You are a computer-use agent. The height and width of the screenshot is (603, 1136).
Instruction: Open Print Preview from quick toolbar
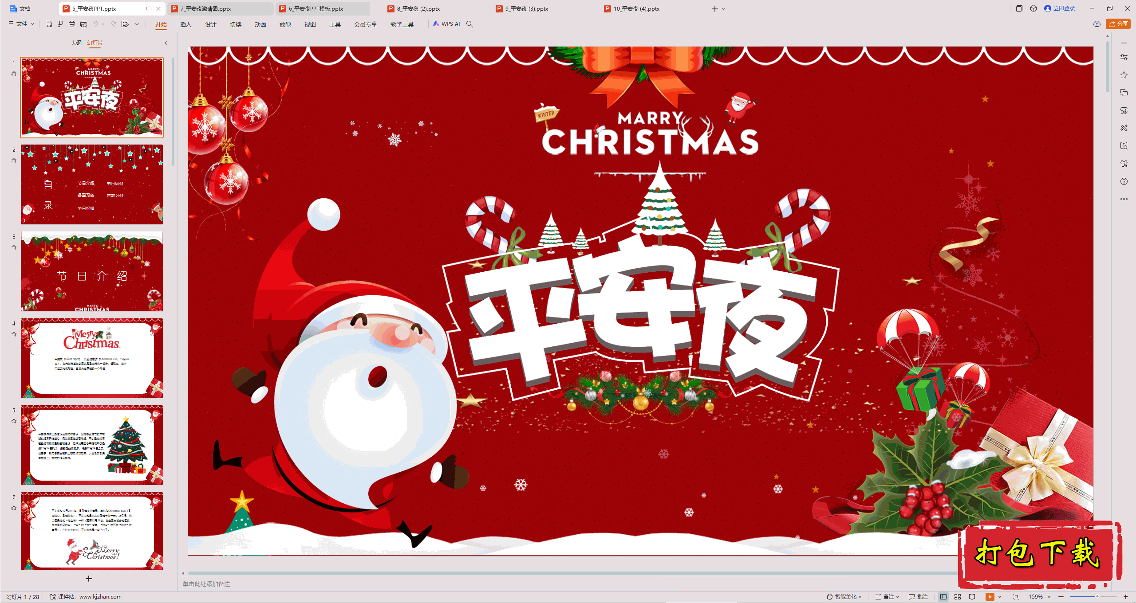[x=83, y=24]
